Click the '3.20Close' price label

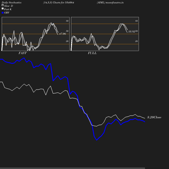154,117
